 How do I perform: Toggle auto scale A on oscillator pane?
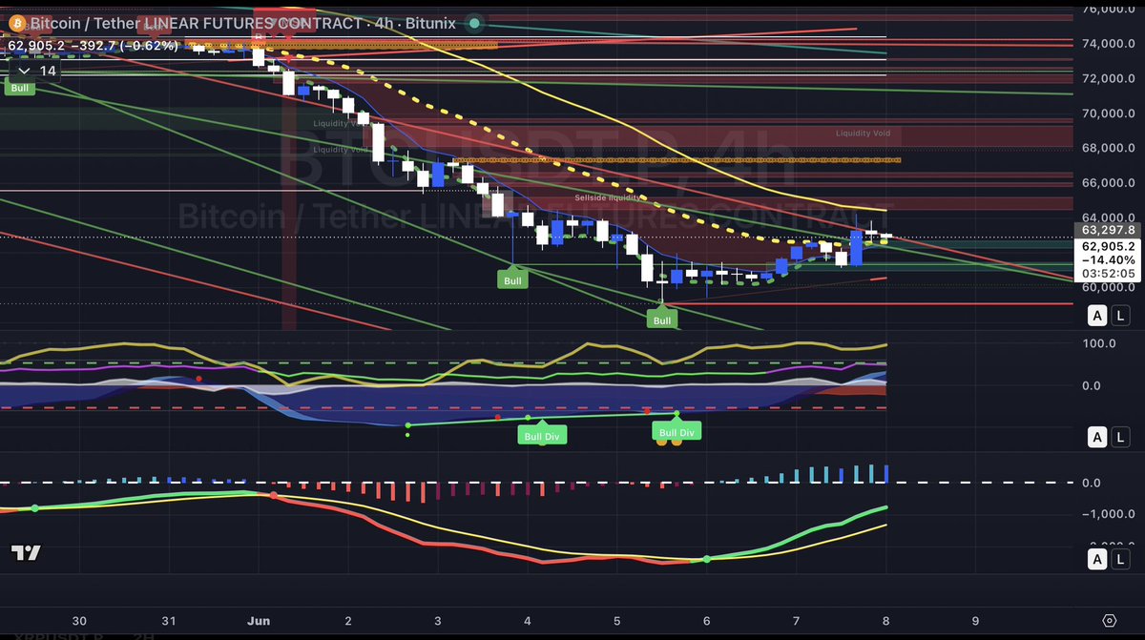pyautogui.click(x=1097, y=438)
